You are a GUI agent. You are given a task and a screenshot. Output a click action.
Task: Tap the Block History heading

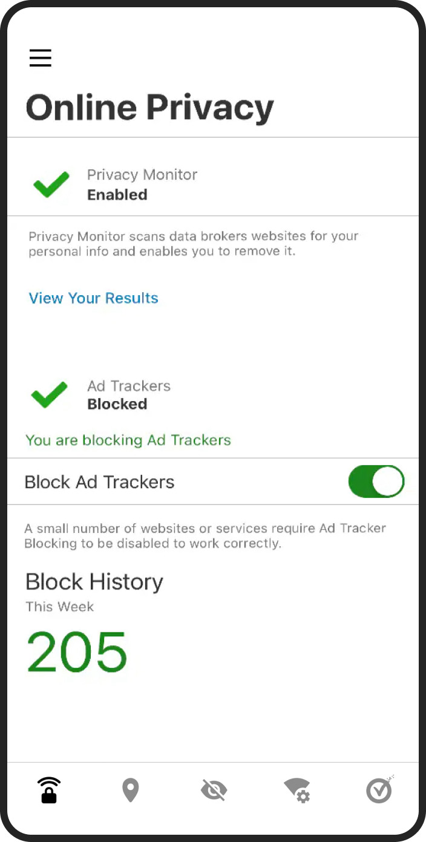(x=94, y=582)
